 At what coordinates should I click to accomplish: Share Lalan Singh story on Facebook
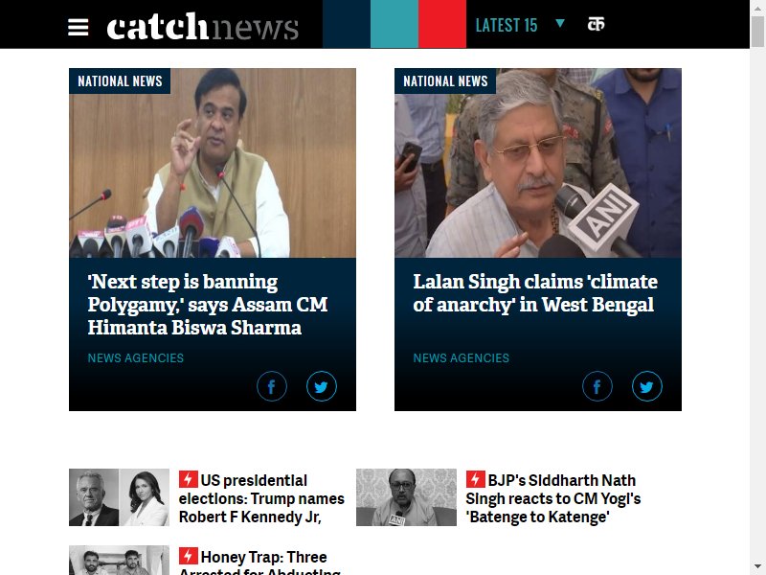click(597, 386)
